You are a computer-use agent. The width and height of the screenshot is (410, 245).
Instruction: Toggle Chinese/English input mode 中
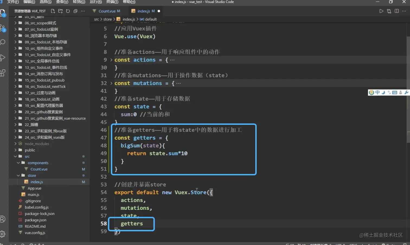point(377,93)
